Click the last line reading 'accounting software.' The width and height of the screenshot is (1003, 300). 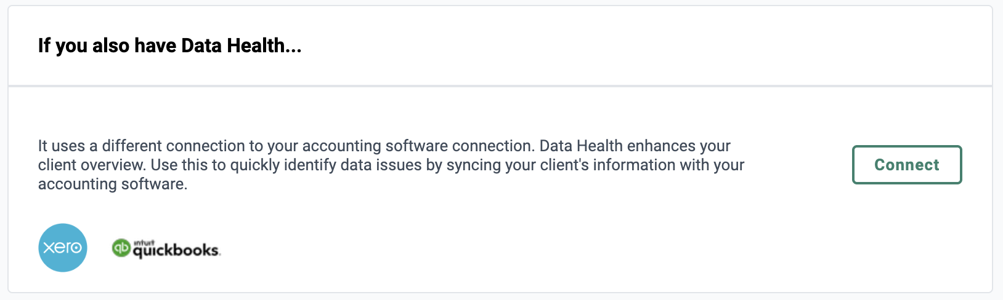(x=113, y=184)
